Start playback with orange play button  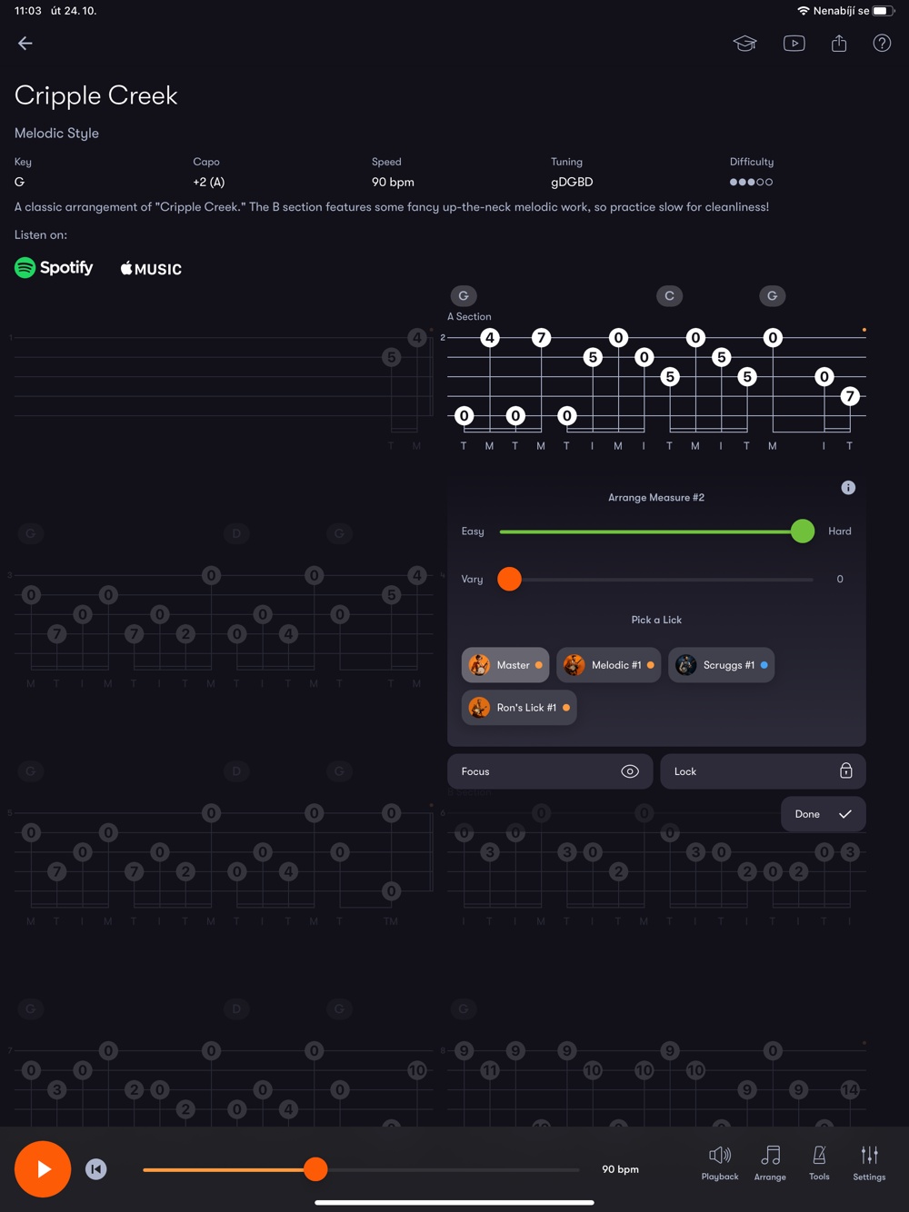coord(43,1169)
